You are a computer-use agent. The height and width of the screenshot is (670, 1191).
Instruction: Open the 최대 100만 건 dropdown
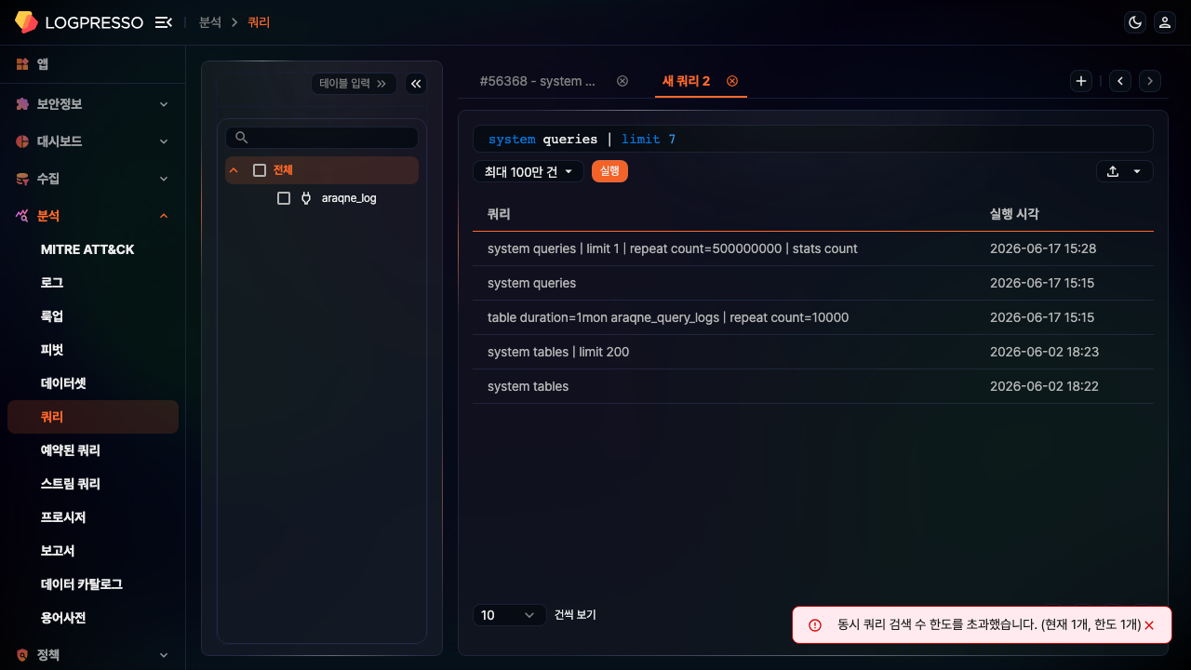[529, 171]
